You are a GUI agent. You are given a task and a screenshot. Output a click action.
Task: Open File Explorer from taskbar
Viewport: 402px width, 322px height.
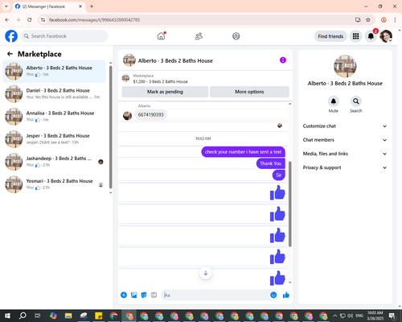coord(68,316)
